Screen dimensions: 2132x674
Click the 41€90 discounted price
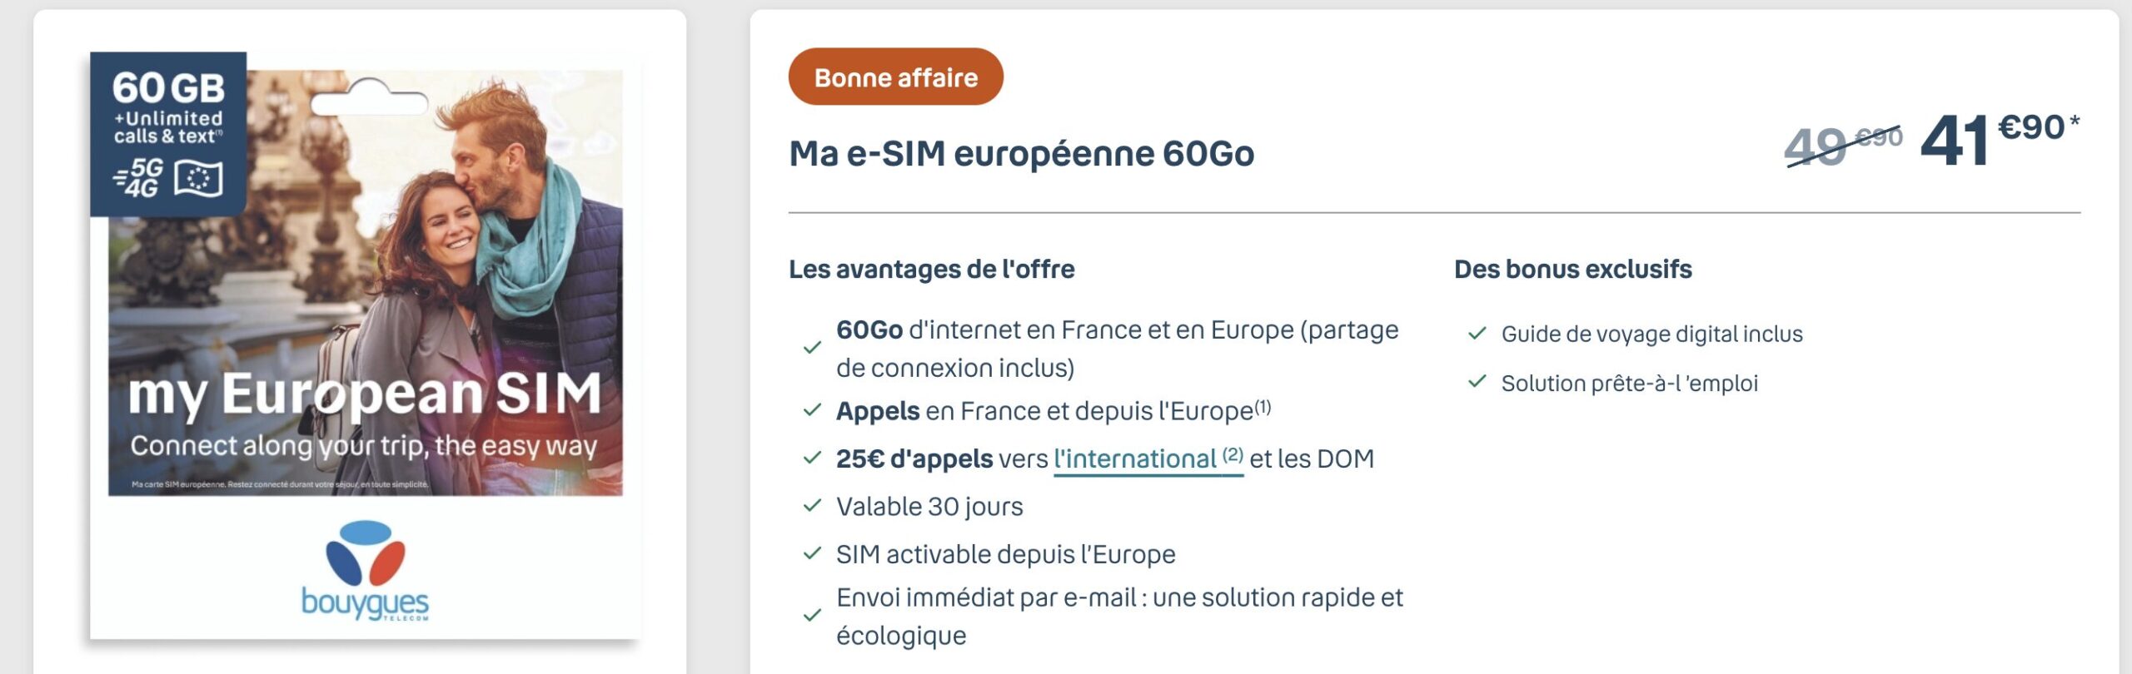[x=1999, y=138]
